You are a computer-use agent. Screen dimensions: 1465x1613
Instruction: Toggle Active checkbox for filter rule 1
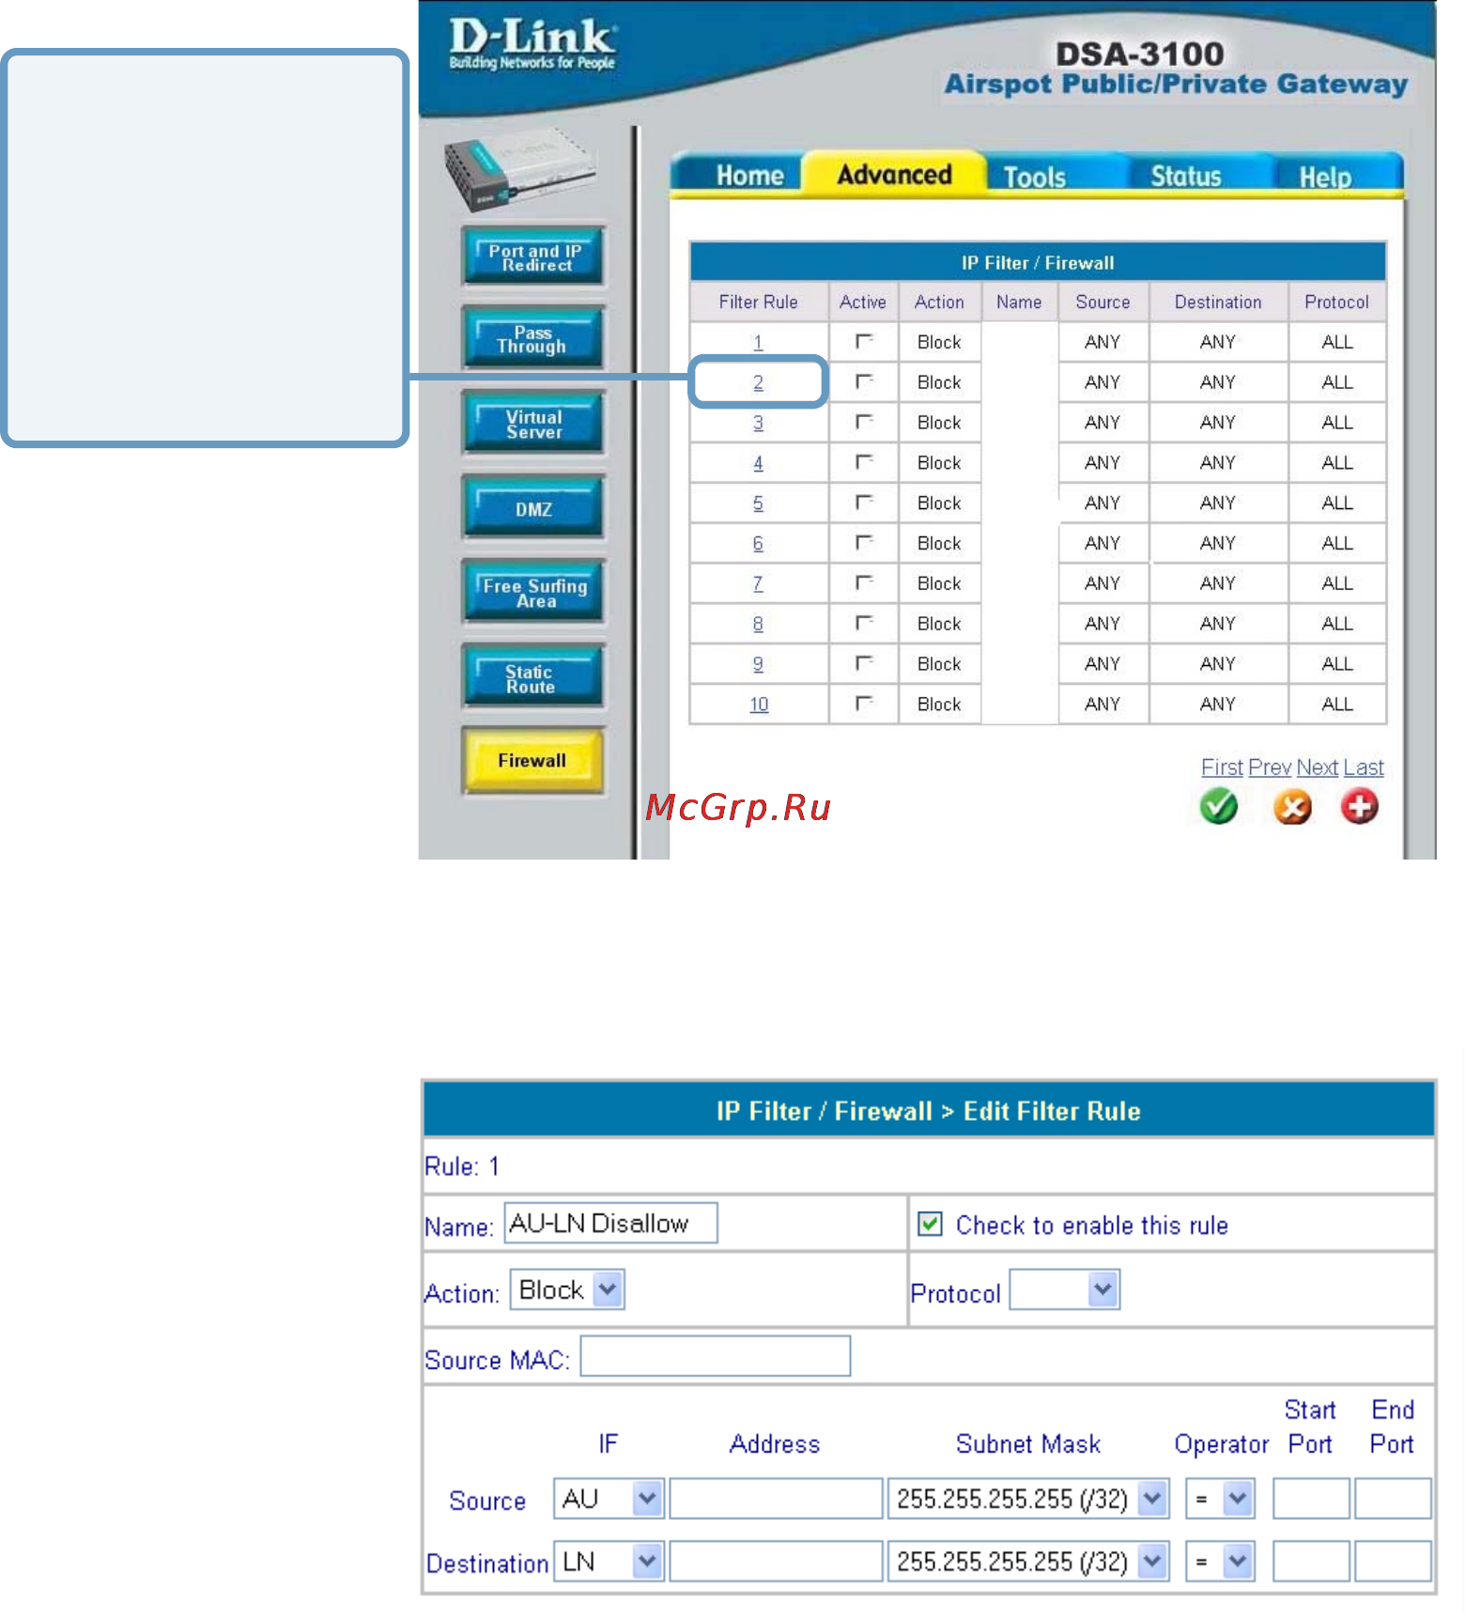pyautogui.click(x=864, y=341)
